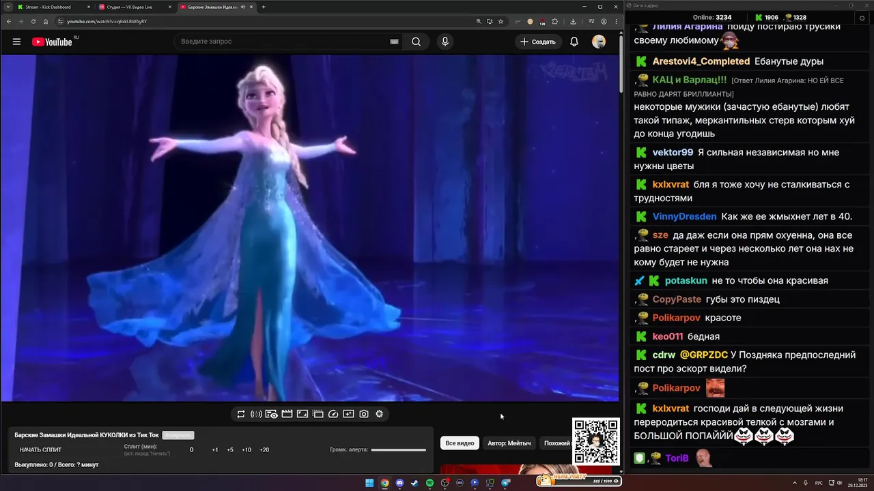Select the Автор: Мейтыч filter chip
Screen dimensions: 874x491
(509, 443)
